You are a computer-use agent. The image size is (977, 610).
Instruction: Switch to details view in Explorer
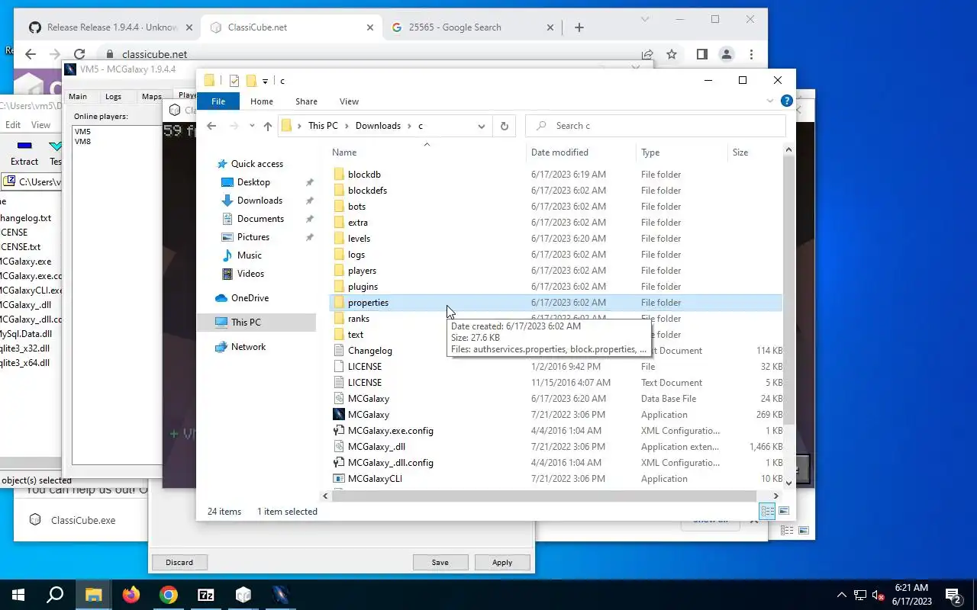coord(768,512)
